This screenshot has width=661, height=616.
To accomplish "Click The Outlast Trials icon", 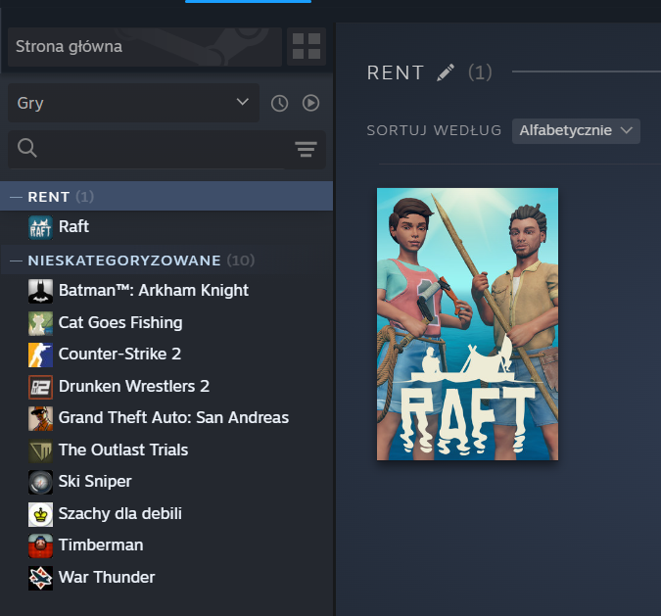I will click(x=40, y=450).
